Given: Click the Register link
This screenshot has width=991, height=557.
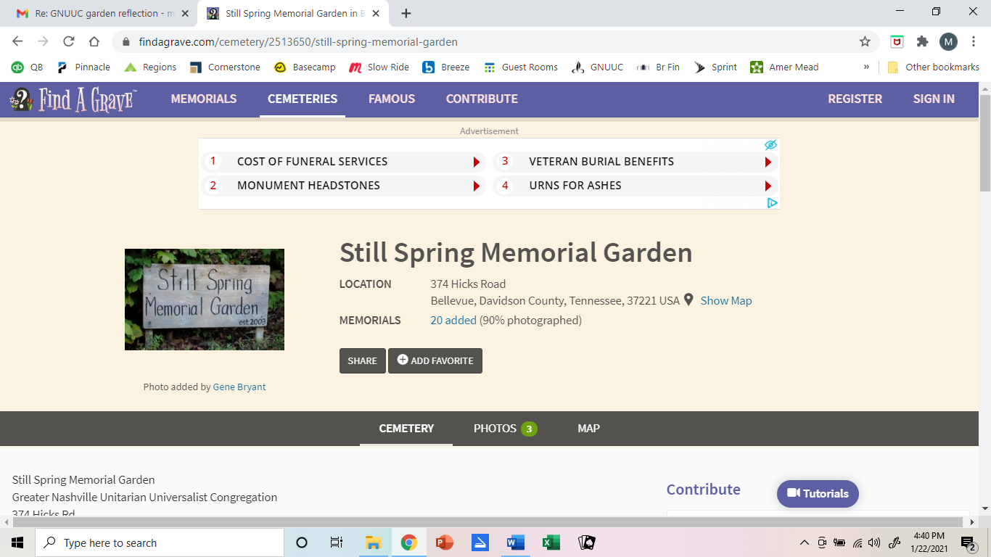Looking at the screenshot, I should (x=855, y=99).
